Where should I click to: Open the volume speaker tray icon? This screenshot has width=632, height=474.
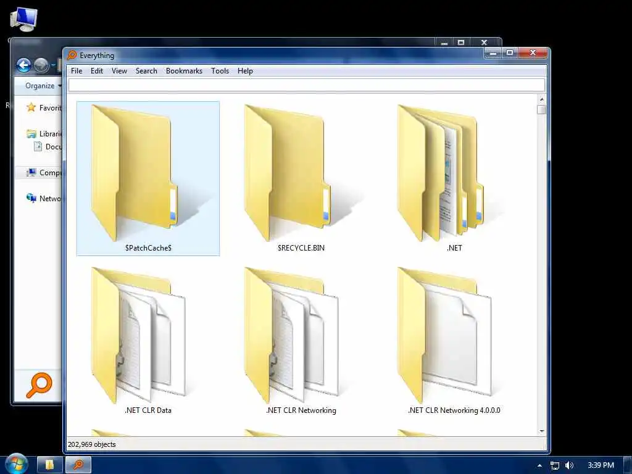(569, 465)
